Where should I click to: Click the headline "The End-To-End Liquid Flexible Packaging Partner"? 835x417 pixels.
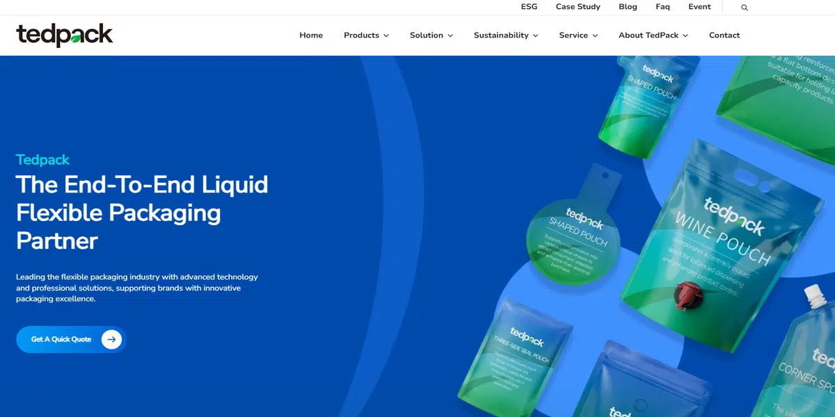coord(142,213)
